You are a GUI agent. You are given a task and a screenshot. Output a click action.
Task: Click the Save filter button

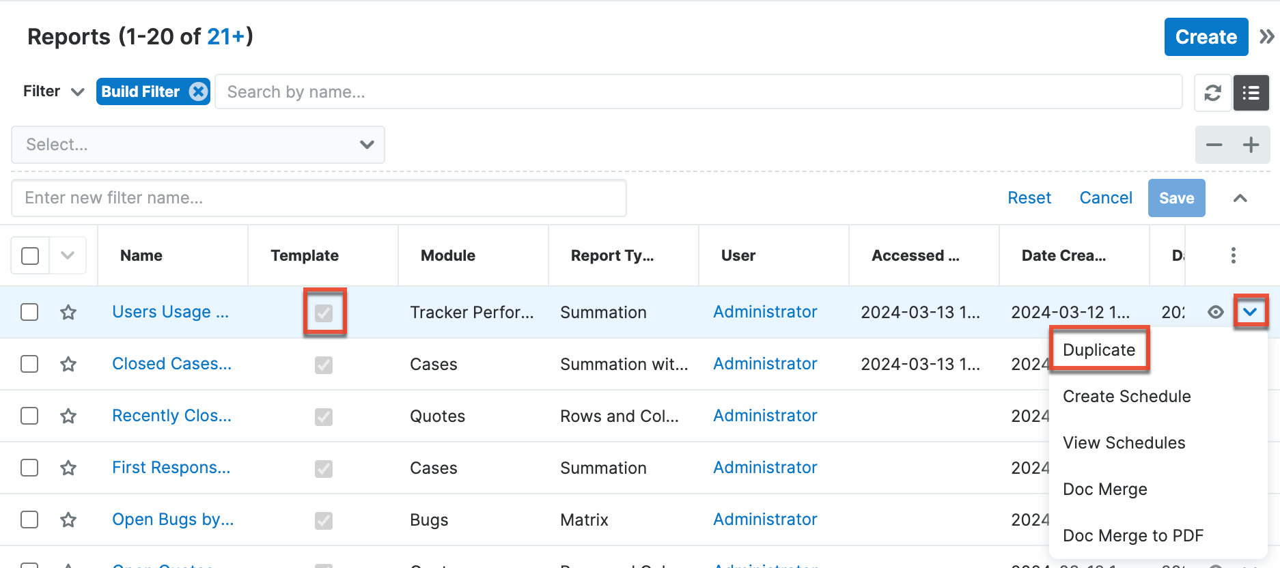coord(1176,198)
